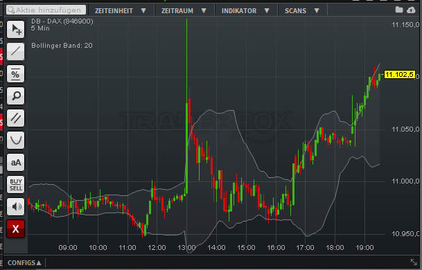This screenshot has width=422, height=270.
Task: Click the yellow 11.102,5 current price label
Action: pyautogui.click(x=399, y=75)
